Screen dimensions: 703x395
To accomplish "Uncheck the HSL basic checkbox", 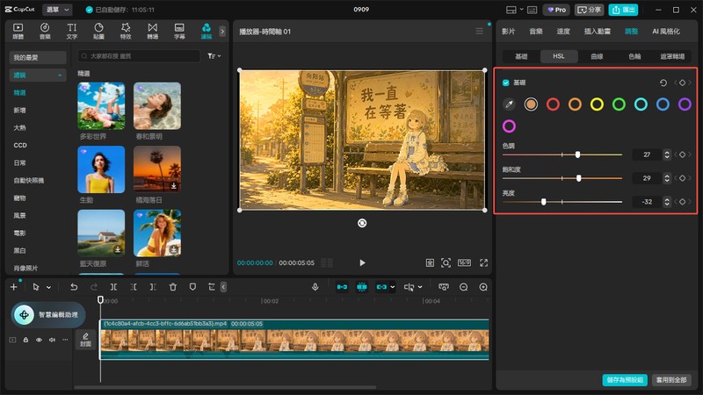I will point(506,83).
